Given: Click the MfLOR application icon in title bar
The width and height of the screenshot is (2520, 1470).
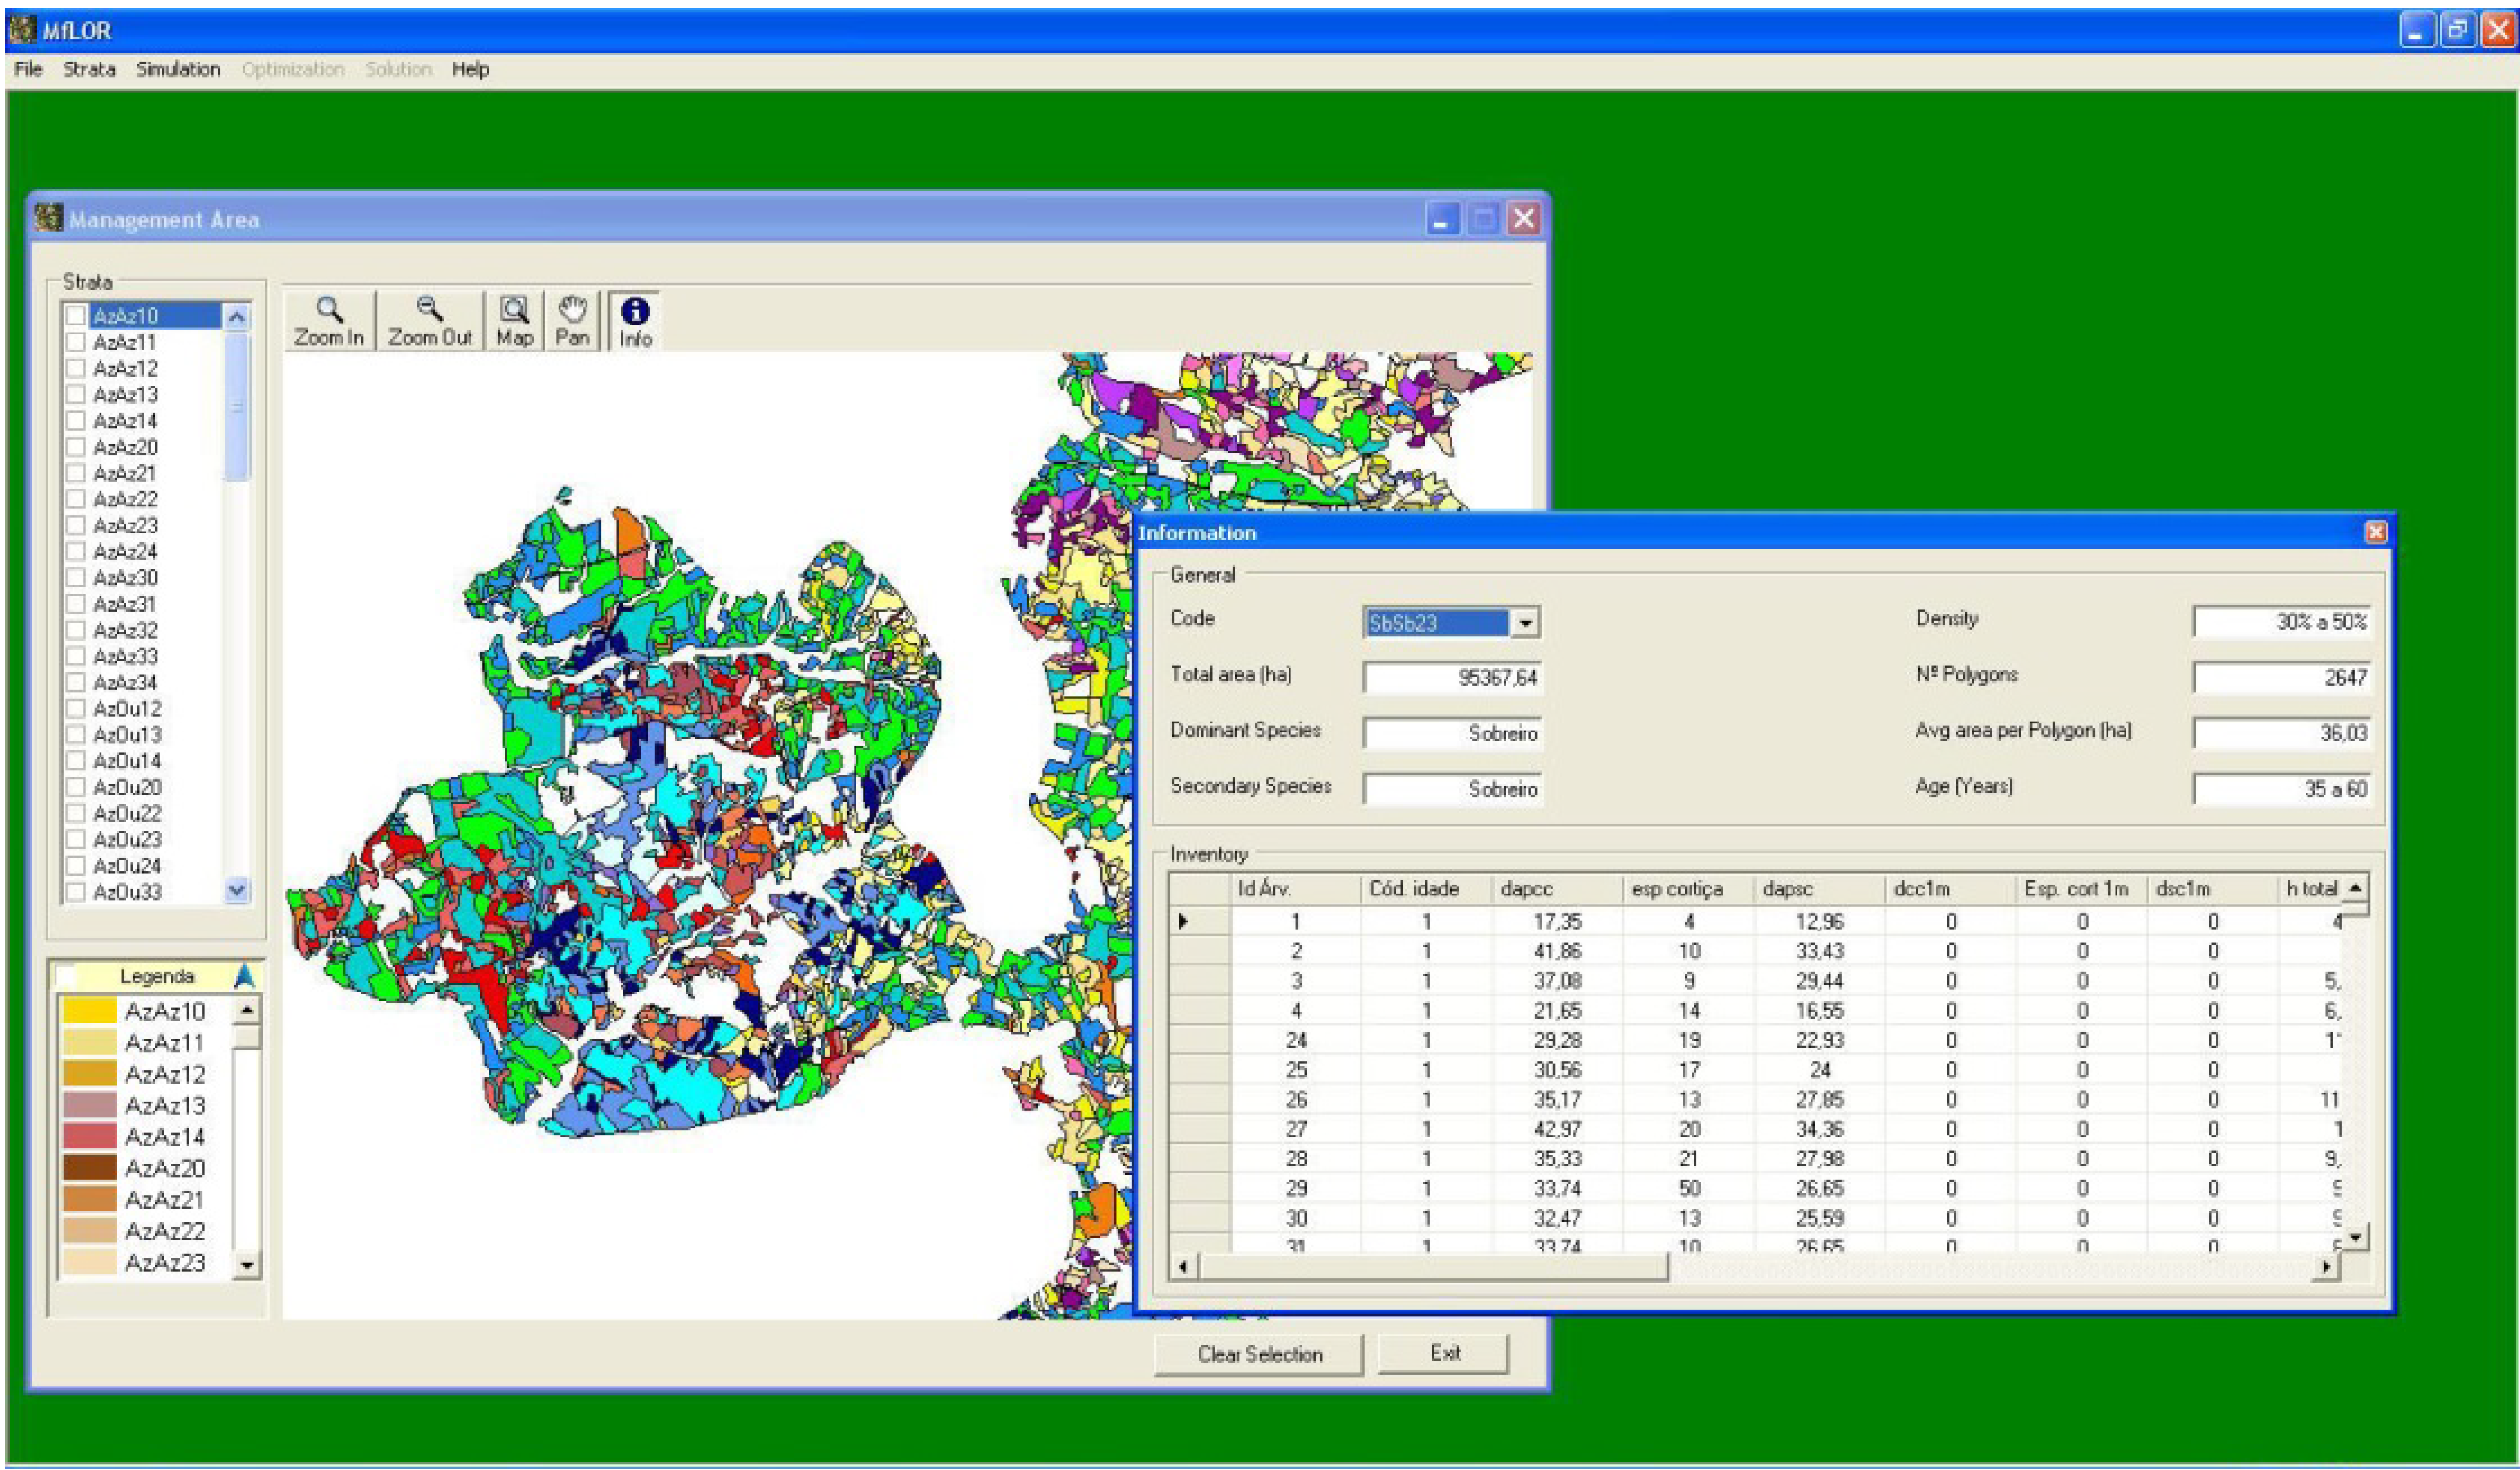Looking at the screenshot, I should click(x=22, y=30).
